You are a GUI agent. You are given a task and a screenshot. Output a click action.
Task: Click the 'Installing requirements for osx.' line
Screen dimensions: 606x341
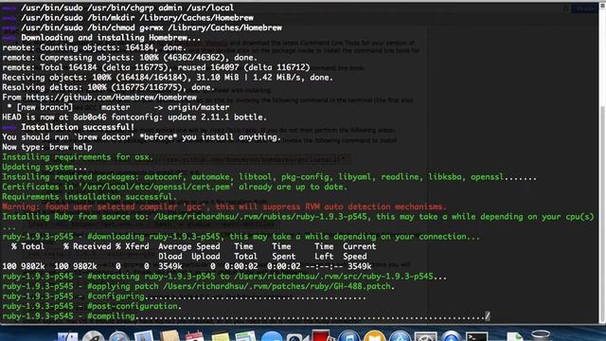(78, 157)
